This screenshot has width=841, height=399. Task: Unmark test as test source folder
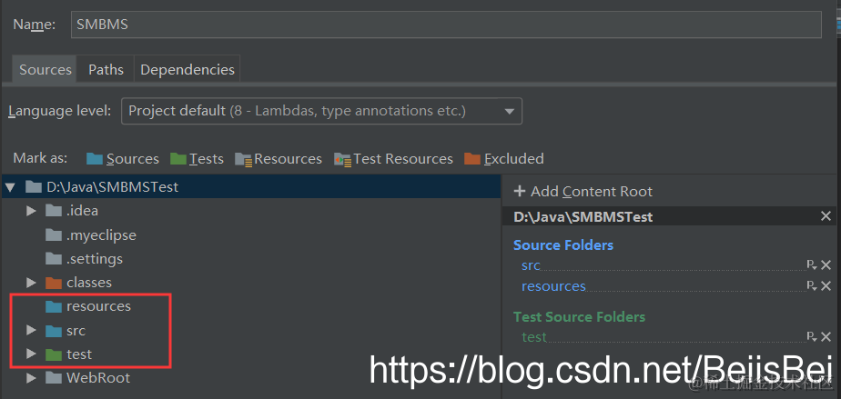[826, 337]
